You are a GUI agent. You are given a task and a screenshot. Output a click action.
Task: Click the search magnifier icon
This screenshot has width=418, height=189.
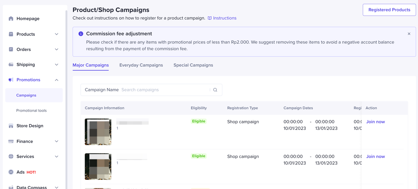[x=215, y=90]
